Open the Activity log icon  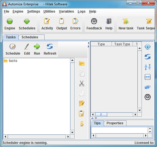tap(47, 21)
